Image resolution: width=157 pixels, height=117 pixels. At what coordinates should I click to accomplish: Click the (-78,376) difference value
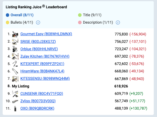[x=137, y=56]
